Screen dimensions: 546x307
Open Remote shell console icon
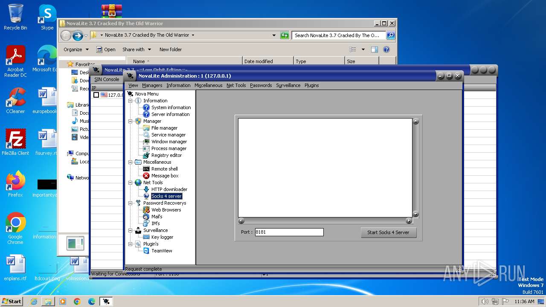146,169
